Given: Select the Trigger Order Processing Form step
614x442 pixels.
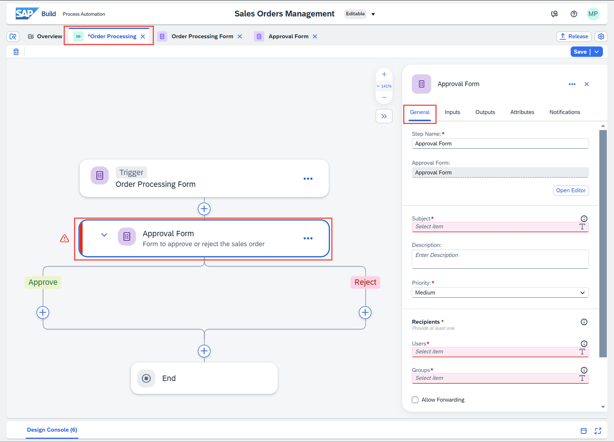Looking at the screenshot, I should pyautogui.click(x=204, y=178).
